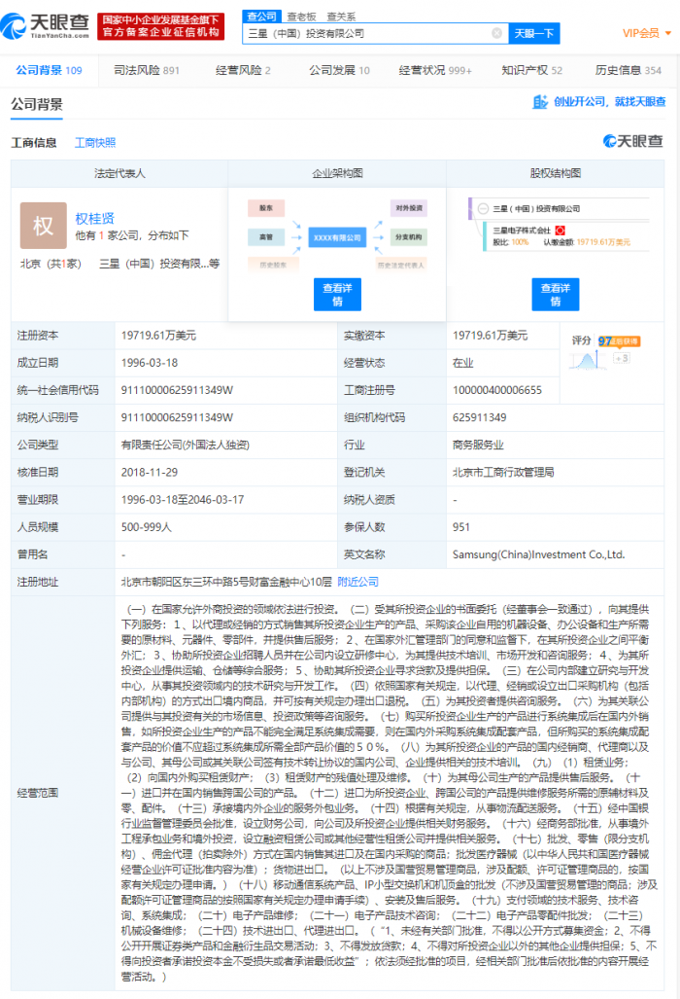Open the 附近公司 link

(x=357, y=581)
